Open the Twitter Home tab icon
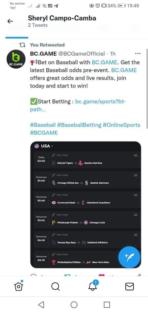Screen dimensions: 148x313 pyautogui.click(x=18, y=286)
